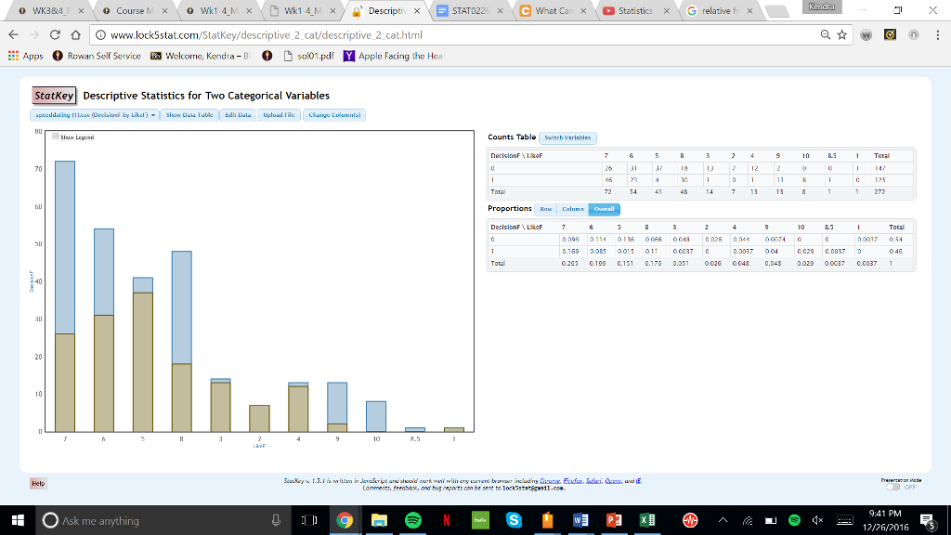Show hidden system tray icons
The height and width of the screenshot is (535, 951).
click(722, 520)
